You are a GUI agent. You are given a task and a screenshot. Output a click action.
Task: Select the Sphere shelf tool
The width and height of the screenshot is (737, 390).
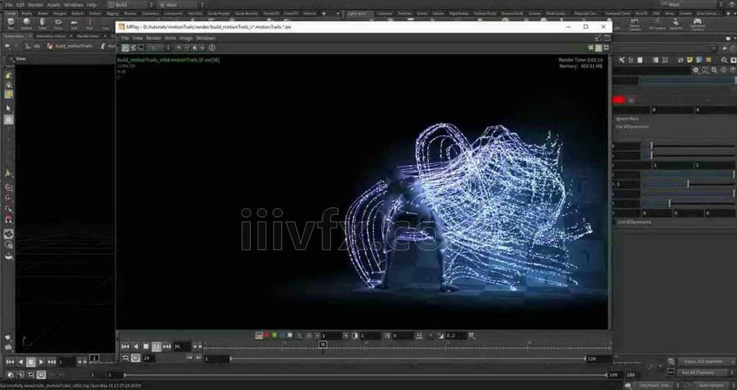pyautogui.click(x=27, y=24)
